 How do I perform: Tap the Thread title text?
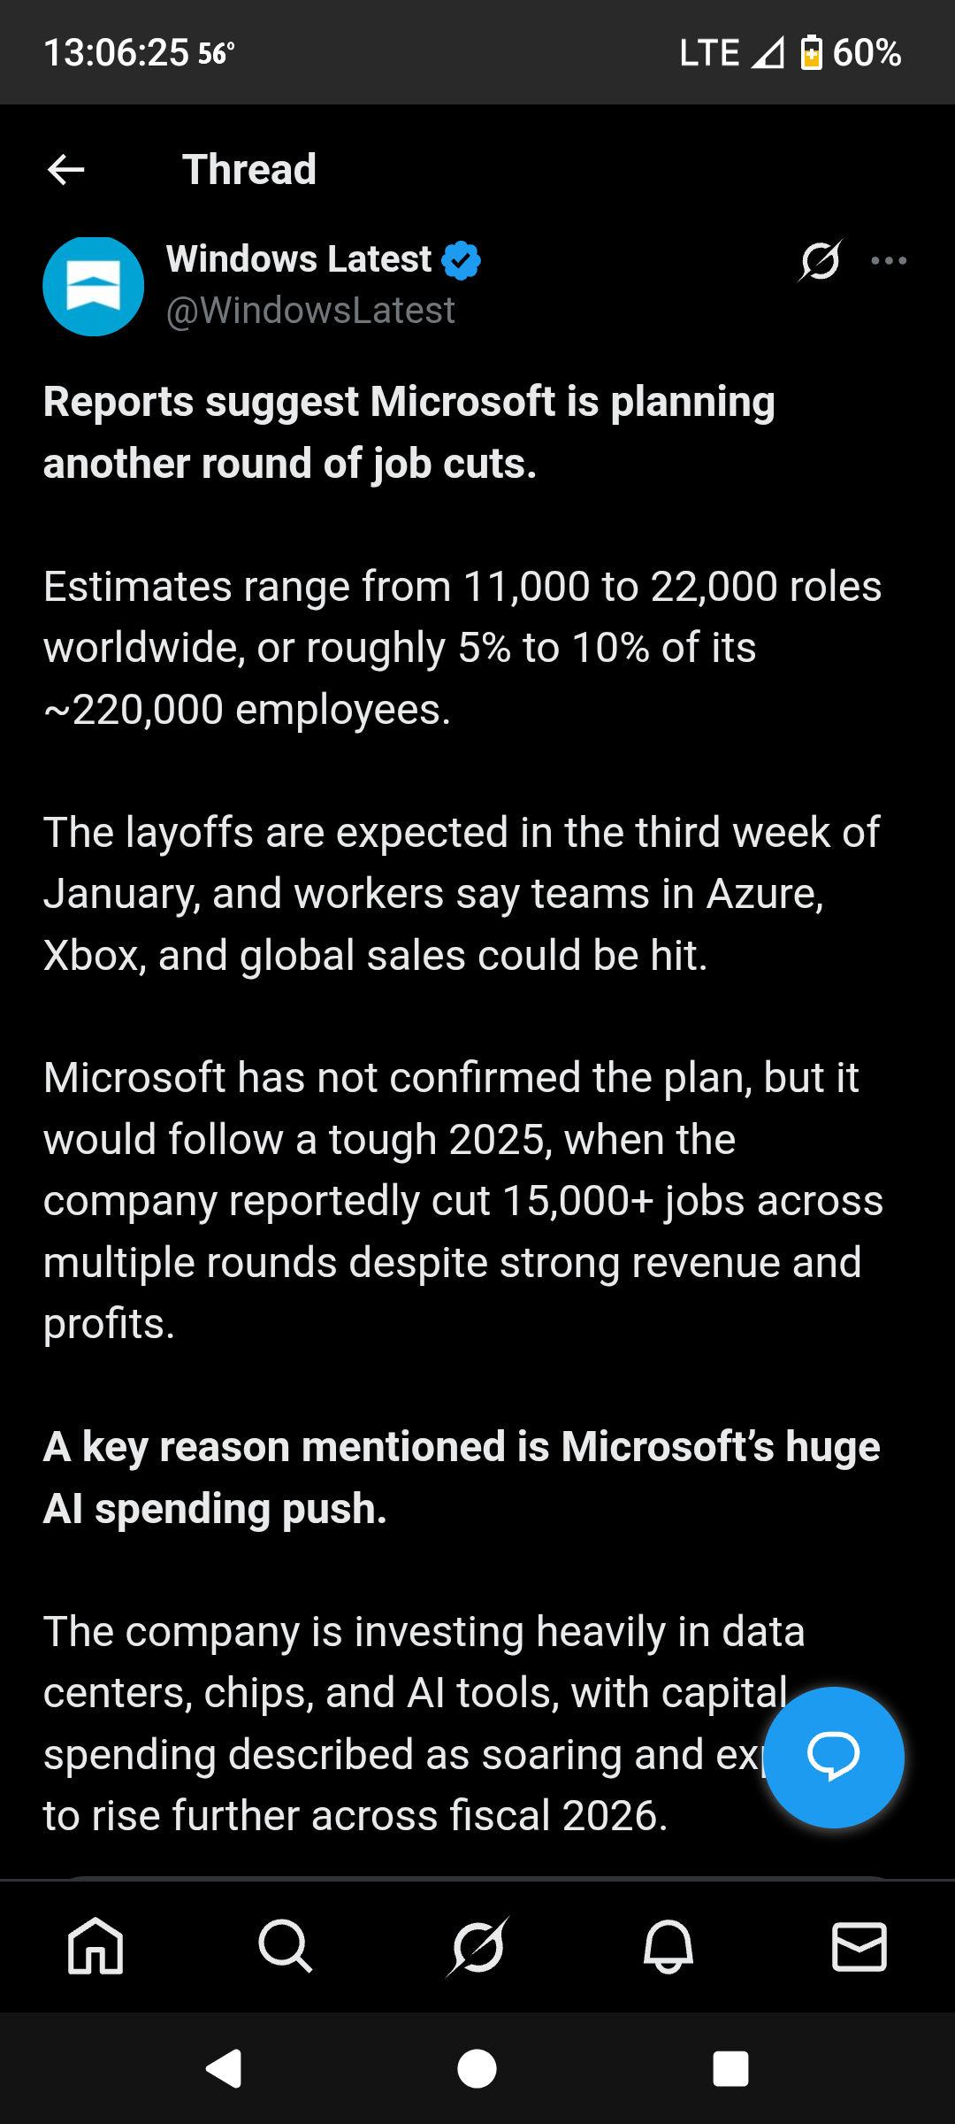tap(249, 169)
